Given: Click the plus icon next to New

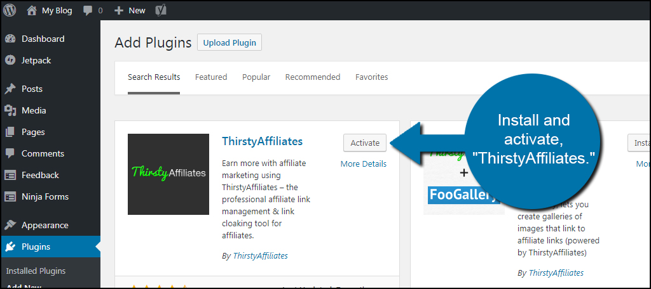Looking at the screenshot, I should tap(119, 11).
